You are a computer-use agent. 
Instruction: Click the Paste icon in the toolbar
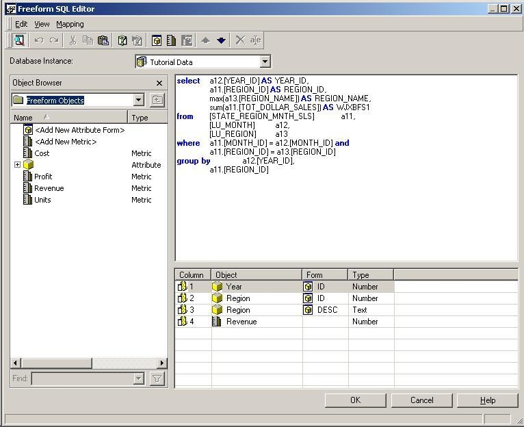pos(103,40)
